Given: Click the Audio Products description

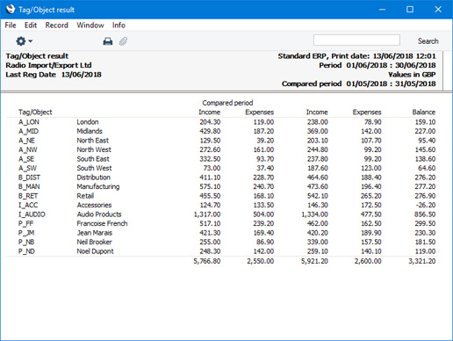Looking at the screenshot, I should (x=99, y=214).
